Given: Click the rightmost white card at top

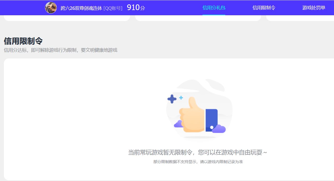Looking at the screenshot, I should pos(300,18).
